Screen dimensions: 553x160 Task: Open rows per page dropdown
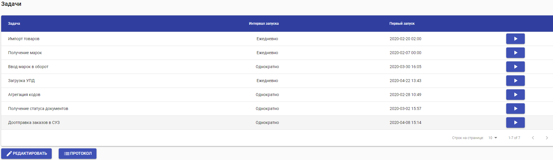point(493,138)
